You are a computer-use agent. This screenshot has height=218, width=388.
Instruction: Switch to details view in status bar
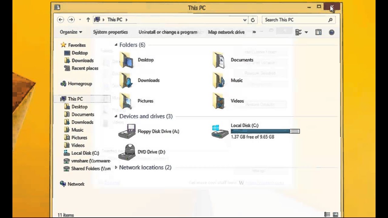pyautogui.click(x=327, y=215)
